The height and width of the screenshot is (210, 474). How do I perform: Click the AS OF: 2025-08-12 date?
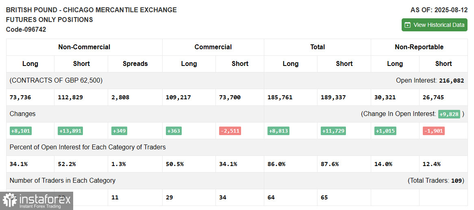(439, 10)
